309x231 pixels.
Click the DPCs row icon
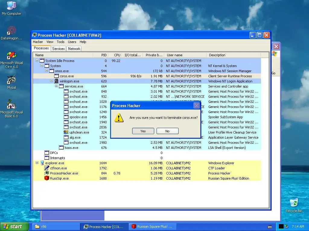click(47, 152)
